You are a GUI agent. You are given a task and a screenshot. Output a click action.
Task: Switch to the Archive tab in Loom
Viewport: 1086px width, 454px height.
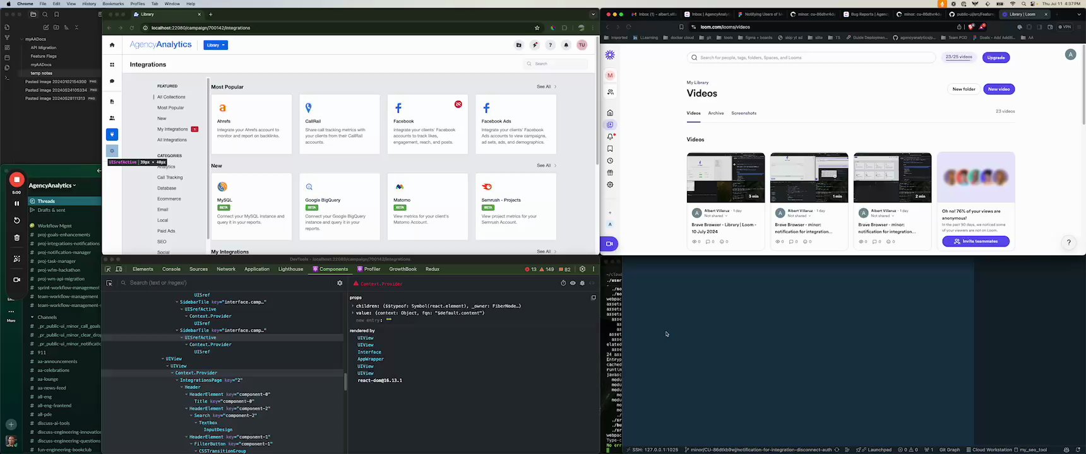(716, 113)
